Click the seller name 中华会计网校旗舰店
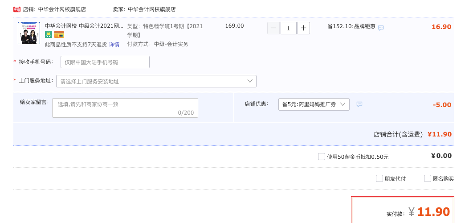 pyautogui.click(x=151, y=9)
